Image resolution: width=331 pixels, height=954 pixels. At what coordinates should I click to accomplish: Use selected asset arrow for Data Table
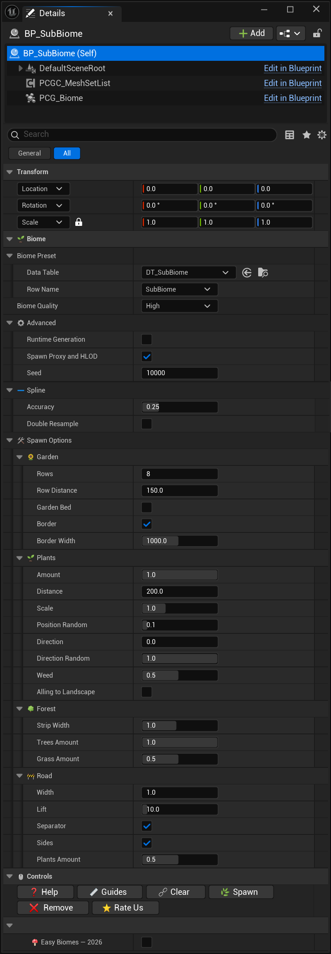tap(247, 273)
